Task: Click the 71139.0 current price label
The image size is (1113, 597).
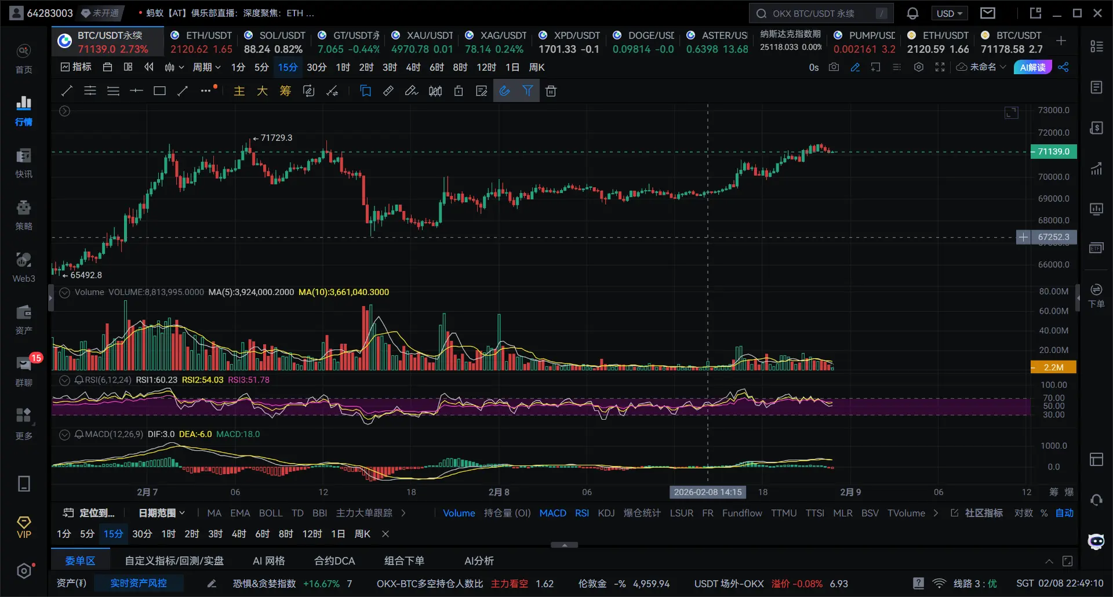Action: (1054, 152)
